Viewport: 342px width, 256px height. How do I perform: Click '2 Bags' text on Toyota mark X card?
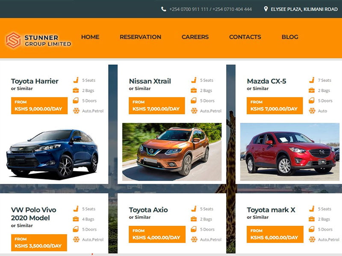point(324,219)
